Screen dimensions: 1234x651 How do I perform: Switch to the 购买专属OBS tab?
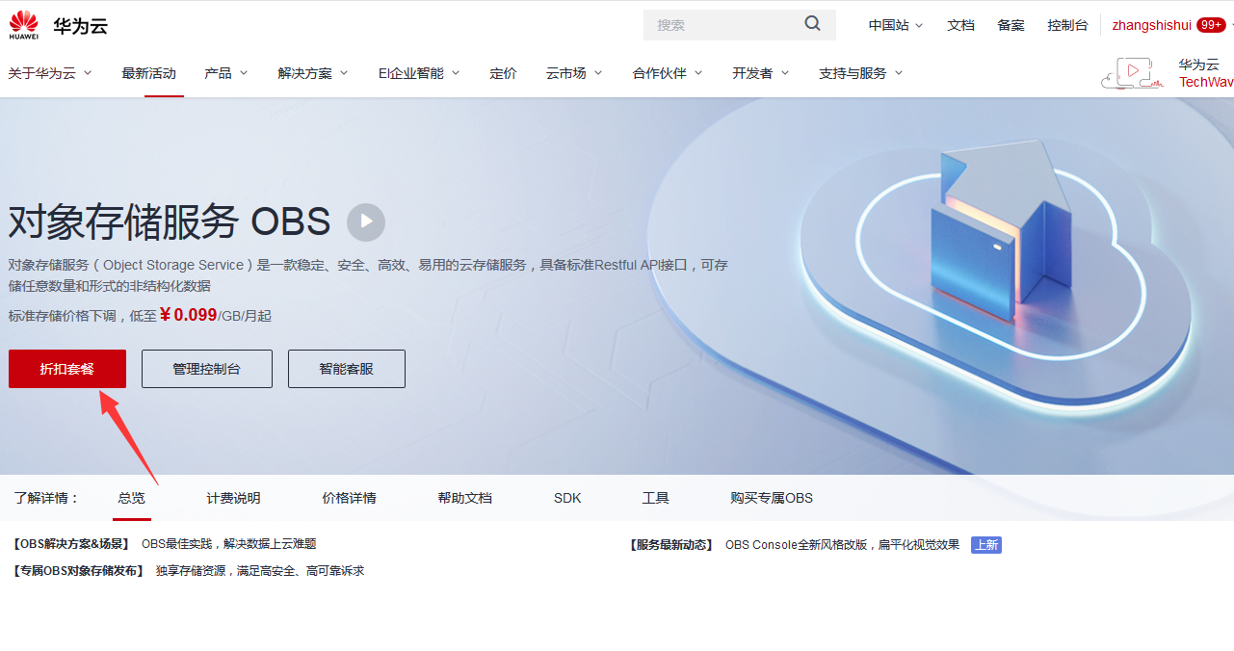pyautogui.click(x=772, y=498)
